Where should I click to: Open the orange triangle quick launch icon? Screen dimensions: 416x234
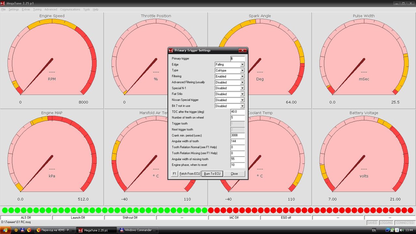[x=16, y=230]
